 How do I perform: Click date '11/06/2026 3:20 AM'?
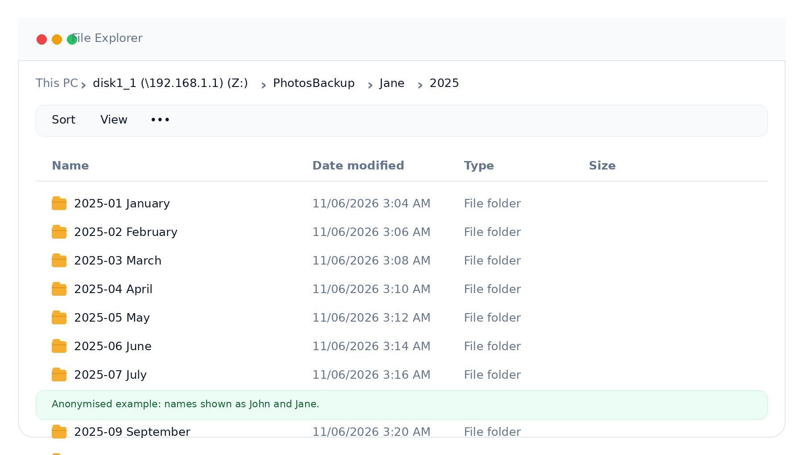(371, 432)
